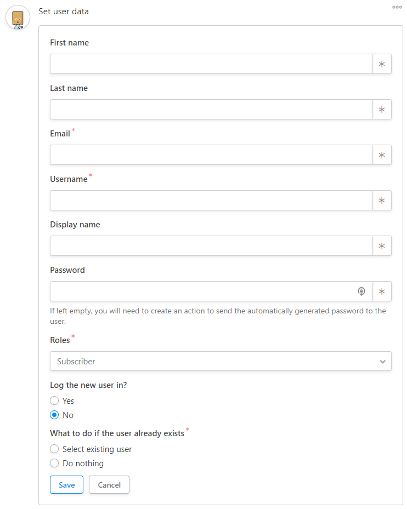Select No for Log the new user in
Screen dimensions: 407x509
click(x=54, y=415)
